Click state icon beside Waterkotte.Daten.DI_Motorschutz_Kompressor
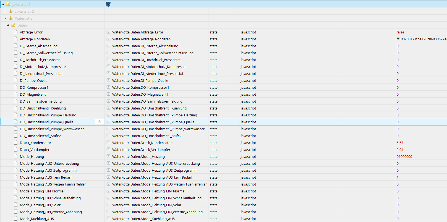Viewport: 447px width, 222px height. (108, 66)
